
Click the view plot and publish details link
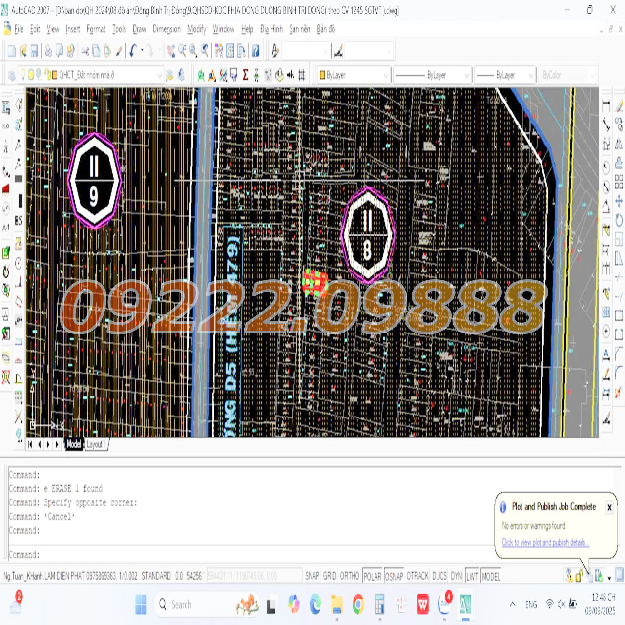coord(545,542)
